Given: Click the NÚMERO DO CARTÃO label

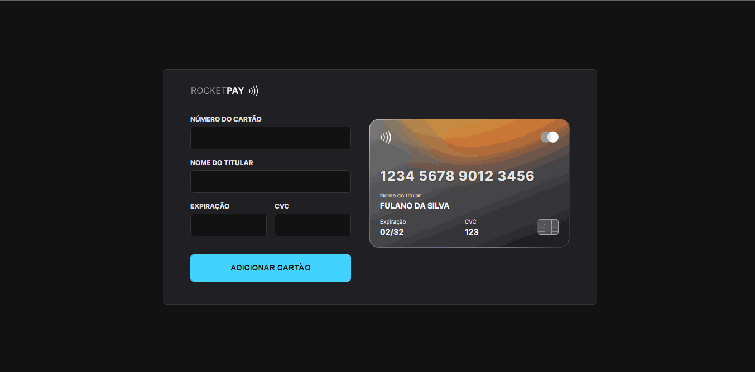Looking at the screenshot, I should 226,119.
